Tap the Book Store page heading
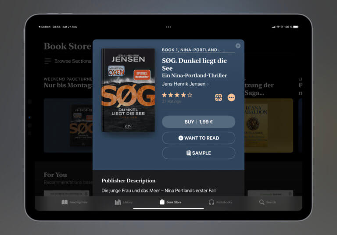The image size is (337, 235). (x=68, y=46)
